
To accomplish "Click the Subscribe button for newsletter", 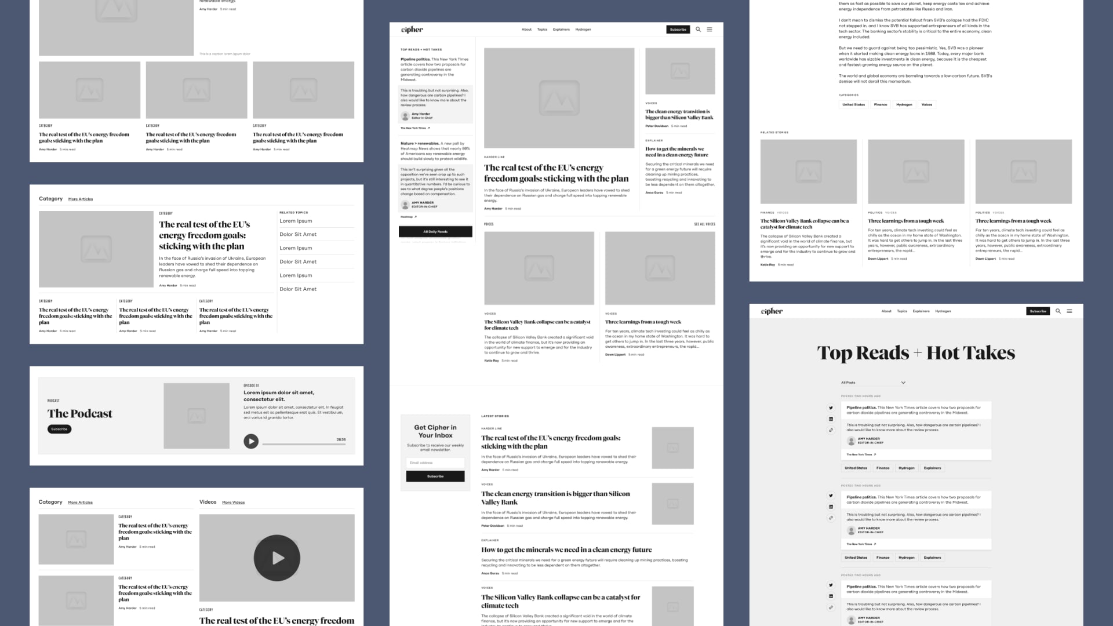I will coord(435,476).
